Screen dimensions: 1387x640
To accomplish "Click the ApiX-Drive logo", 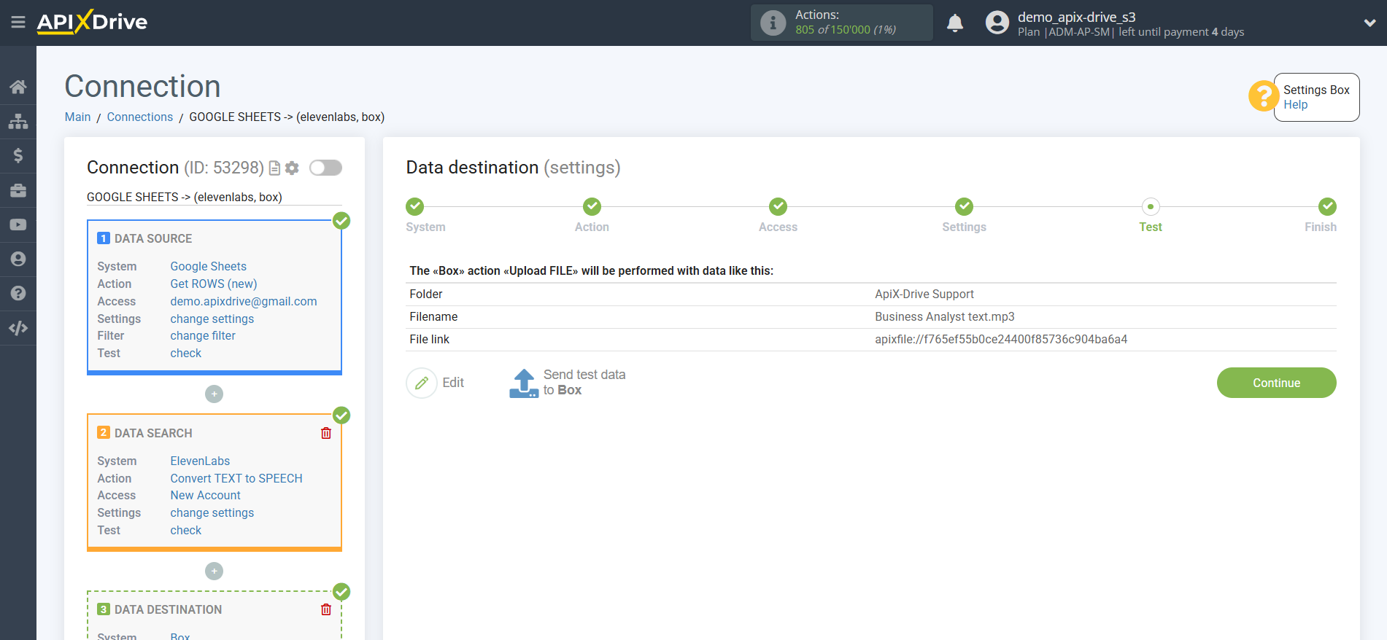I will (93, 22).
